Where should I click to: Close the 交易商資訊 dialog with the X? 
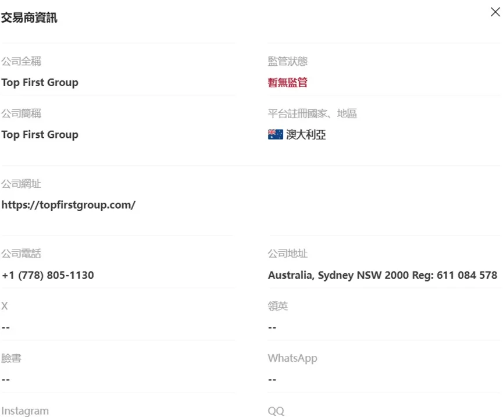[495, 12]
